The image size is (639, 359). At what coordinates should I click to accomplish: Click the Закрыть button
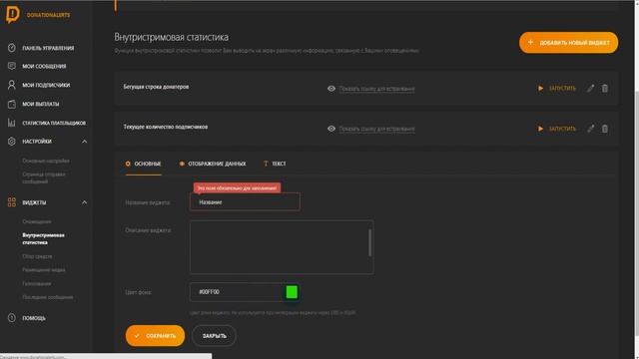(214, 336)
